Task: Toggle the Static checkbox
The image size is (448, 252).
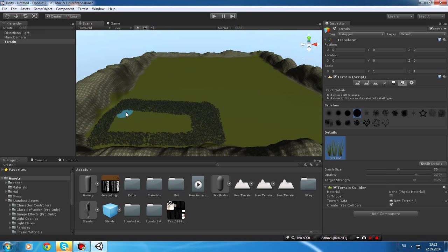Action: point(431,29)
